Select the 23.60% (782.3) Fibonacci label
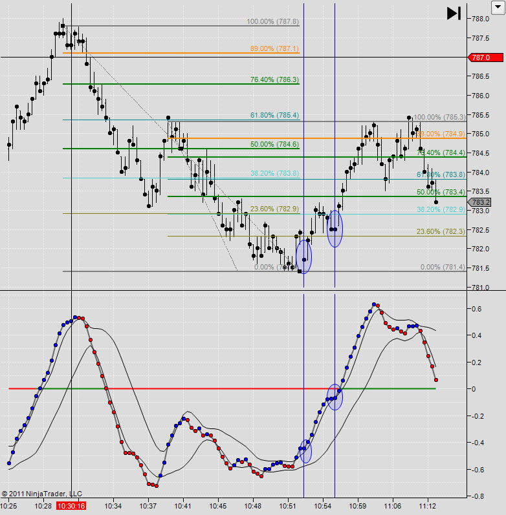The height and width of the screenshot is (515, 506). coord(441,231)
